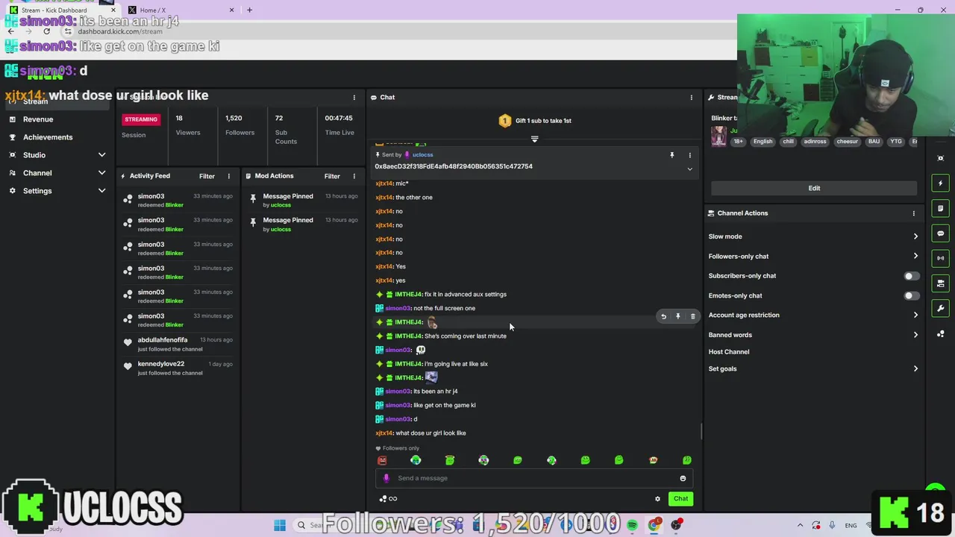This screenshot has width=955, height=537.
Task: Click Gift 1 sub to take 1st
Action: 535,121
